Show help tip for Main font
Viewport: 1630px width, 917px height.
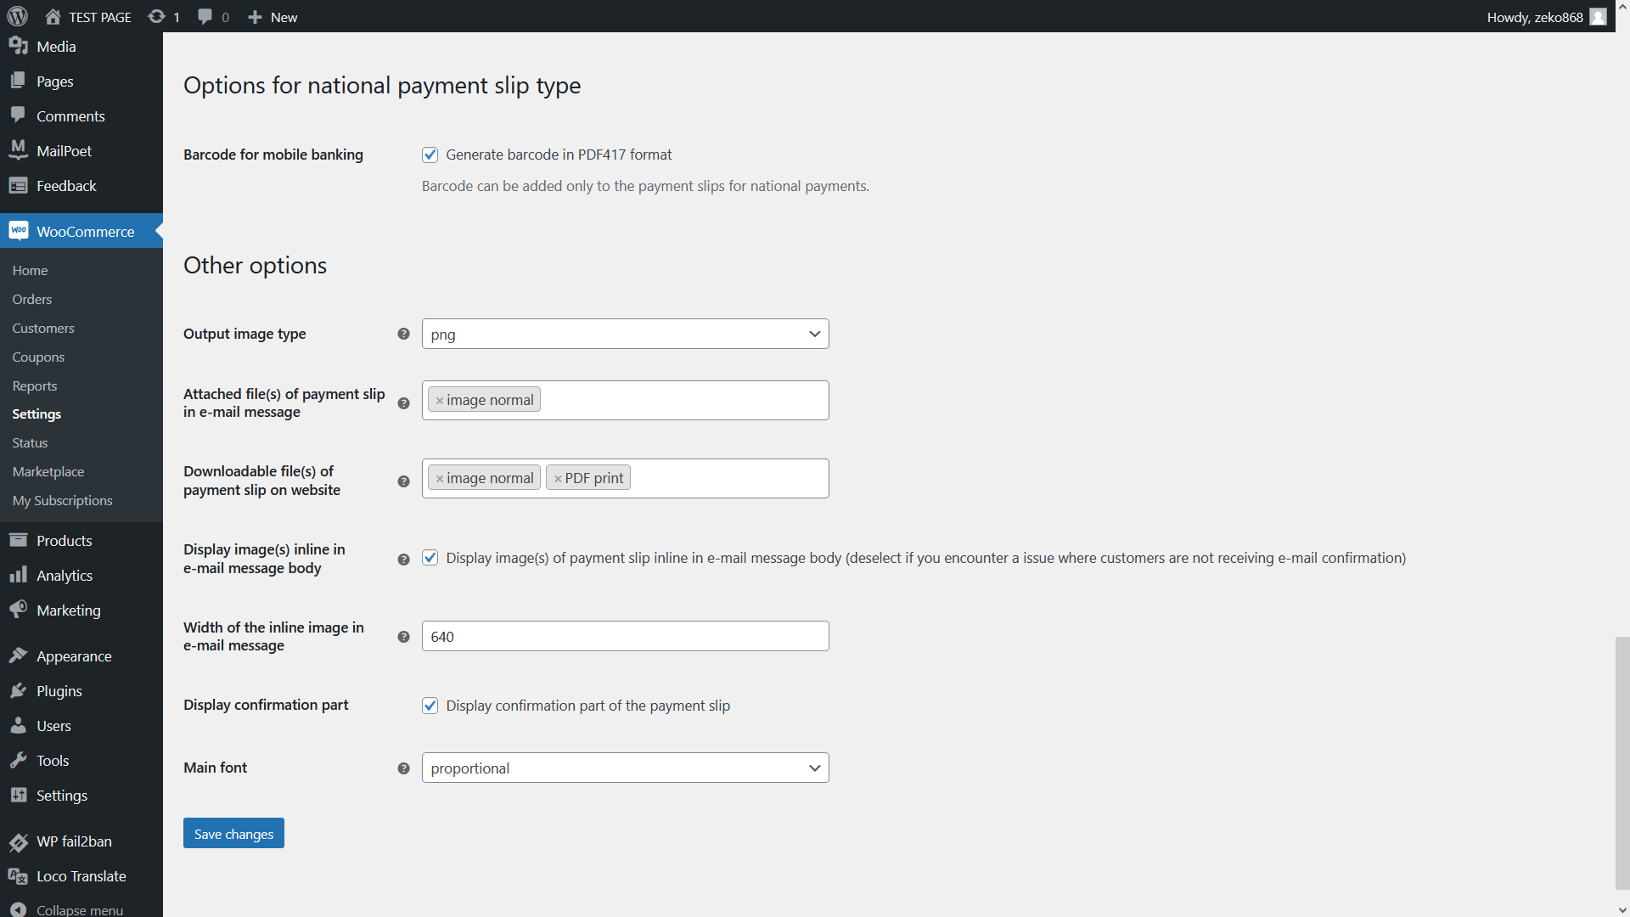coord(403,768)
